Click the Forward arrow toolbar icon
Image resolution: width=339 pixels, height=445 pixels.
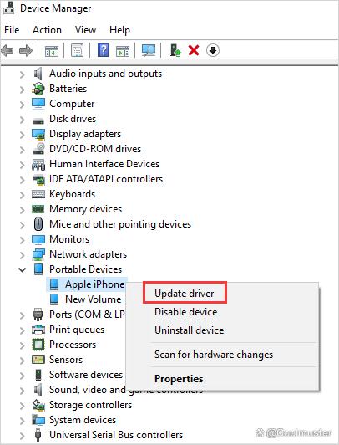click(26, 51)
